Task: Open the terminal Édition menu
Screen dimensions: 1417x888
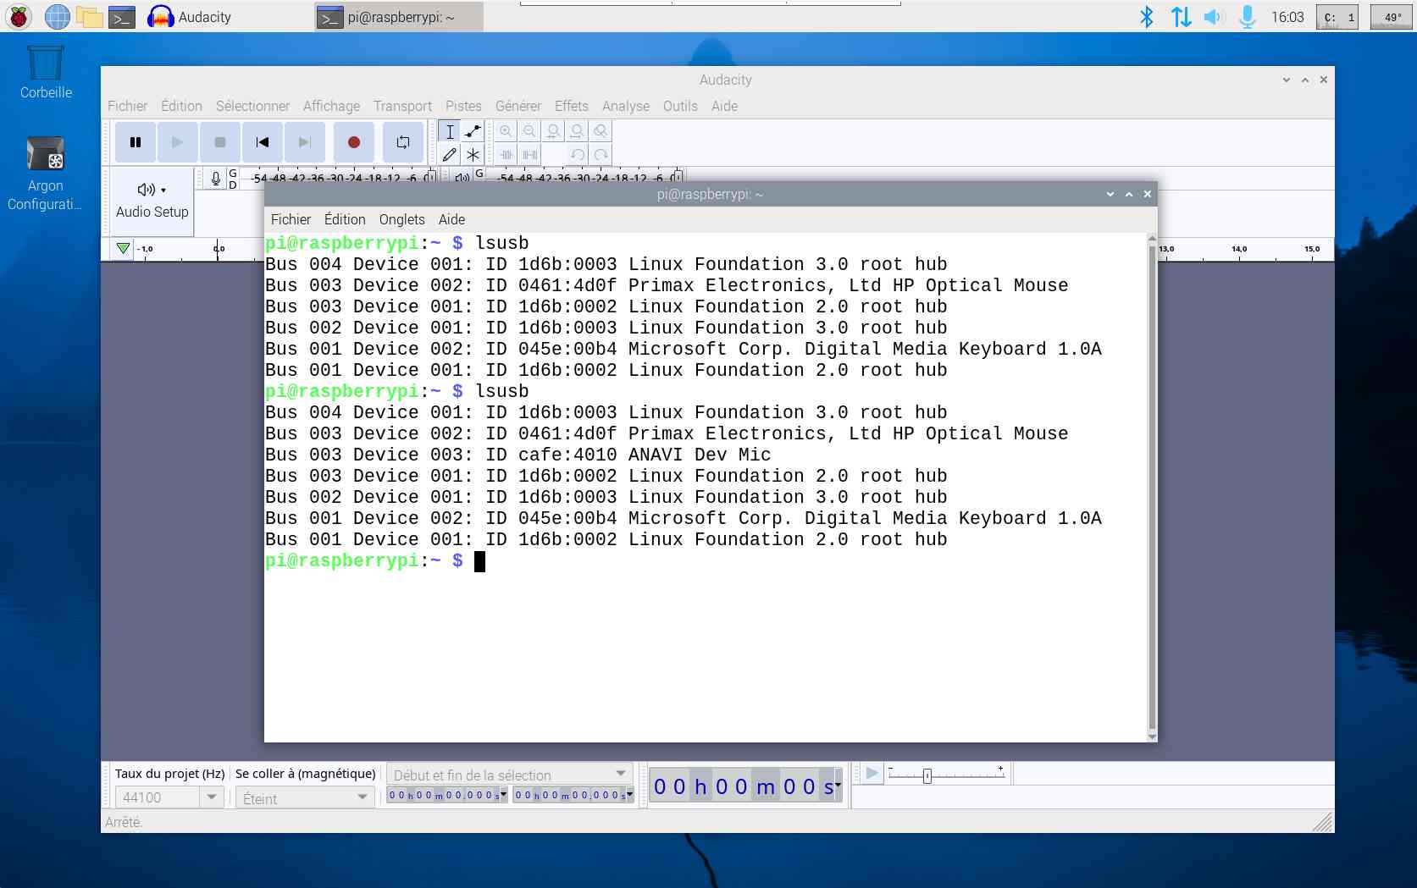Action: click(x=345, y=219)
